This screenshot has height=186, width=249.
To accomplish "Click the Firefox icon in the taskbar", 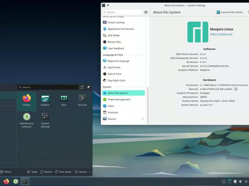I will [6, 181].
